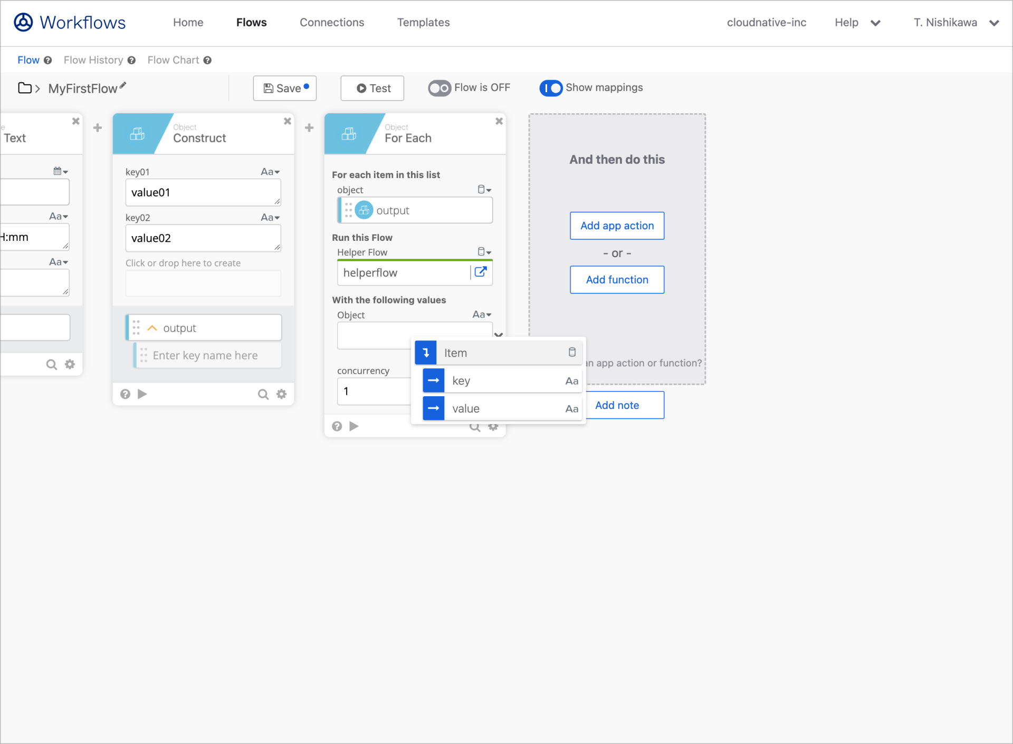Image resolution: width=1013 pixels, height=744 pixels.
Task: Copy the Item mapping using the copy icon
Action: click(x=572, y=353)
